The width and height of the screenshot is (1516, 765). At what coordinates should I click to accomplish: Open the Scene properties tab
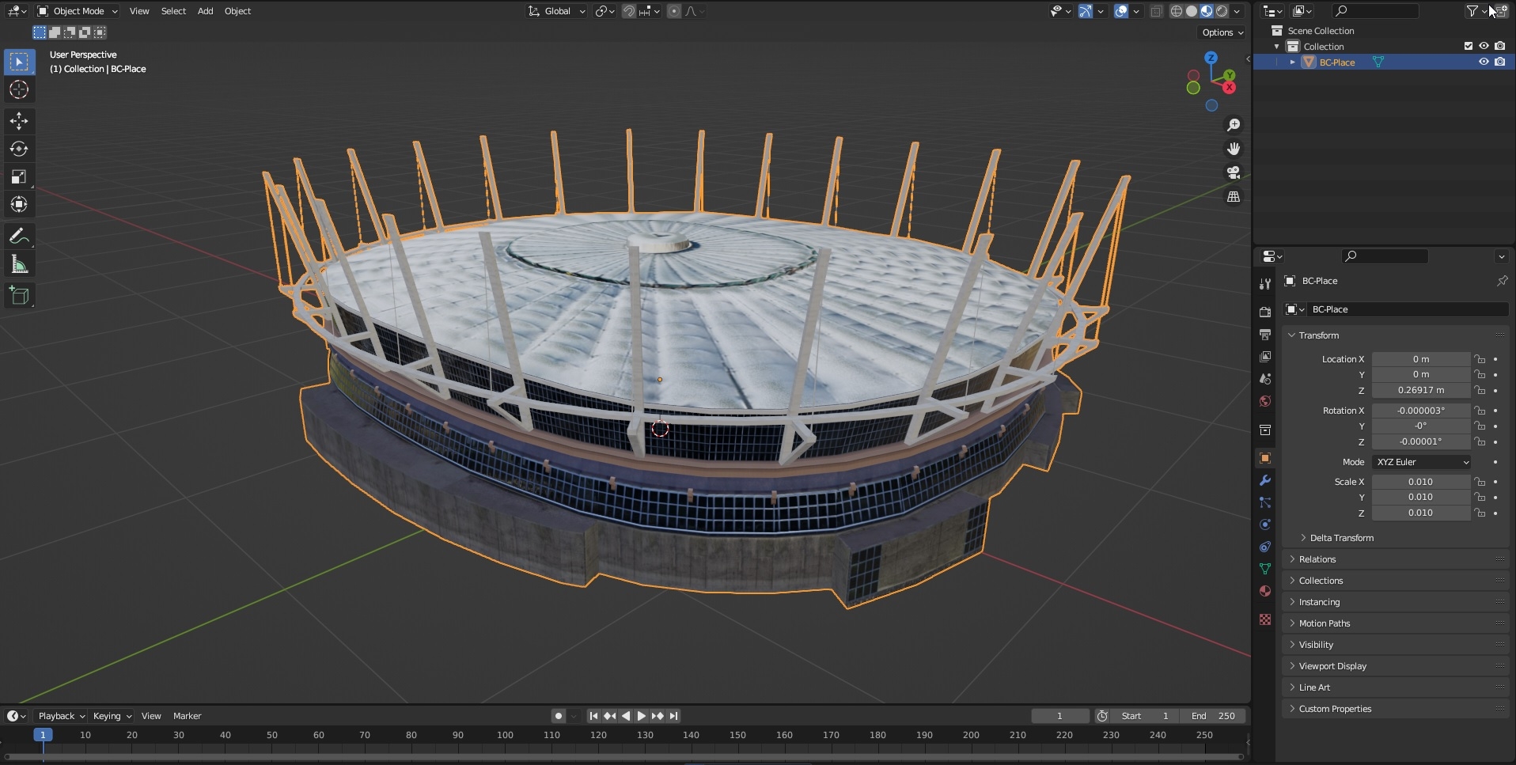click(x=1264, y=379)
